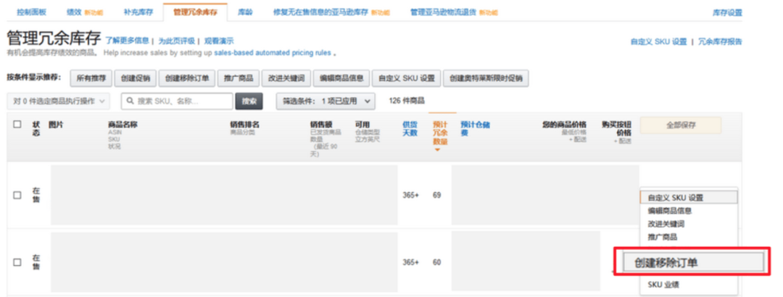Click the 您的商品价格 column header
The image size is (783, 297).
click(564, 125)
